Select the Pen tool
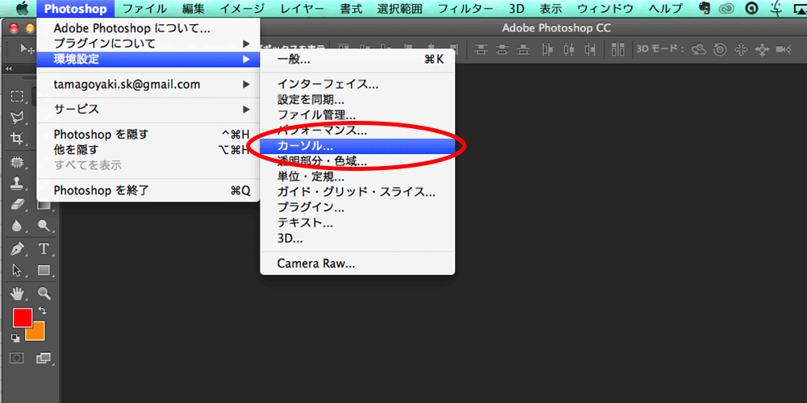807x403 pixels. (18, 249)
